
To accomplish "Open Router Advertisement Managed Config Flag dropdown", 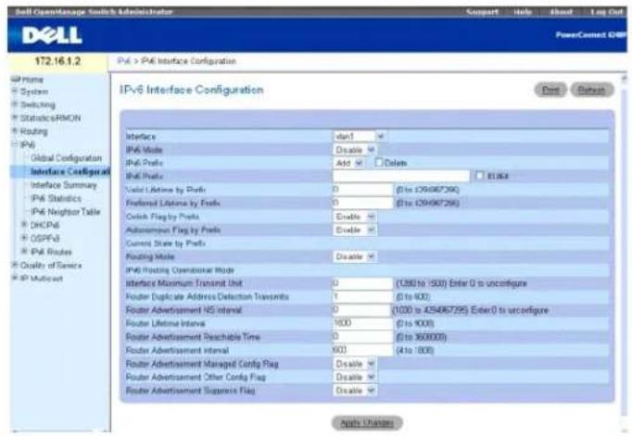I will [354, 364].
